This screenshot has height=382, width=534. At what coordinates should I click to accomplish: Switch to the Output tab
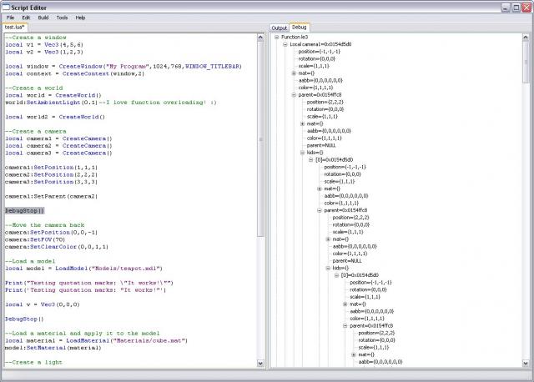point(279,28)
